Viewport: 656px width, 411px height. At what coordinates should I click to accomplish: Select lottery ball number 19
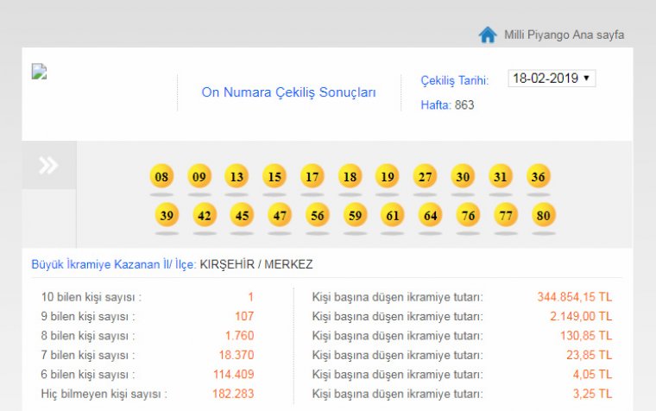click(x=388, y=176)
